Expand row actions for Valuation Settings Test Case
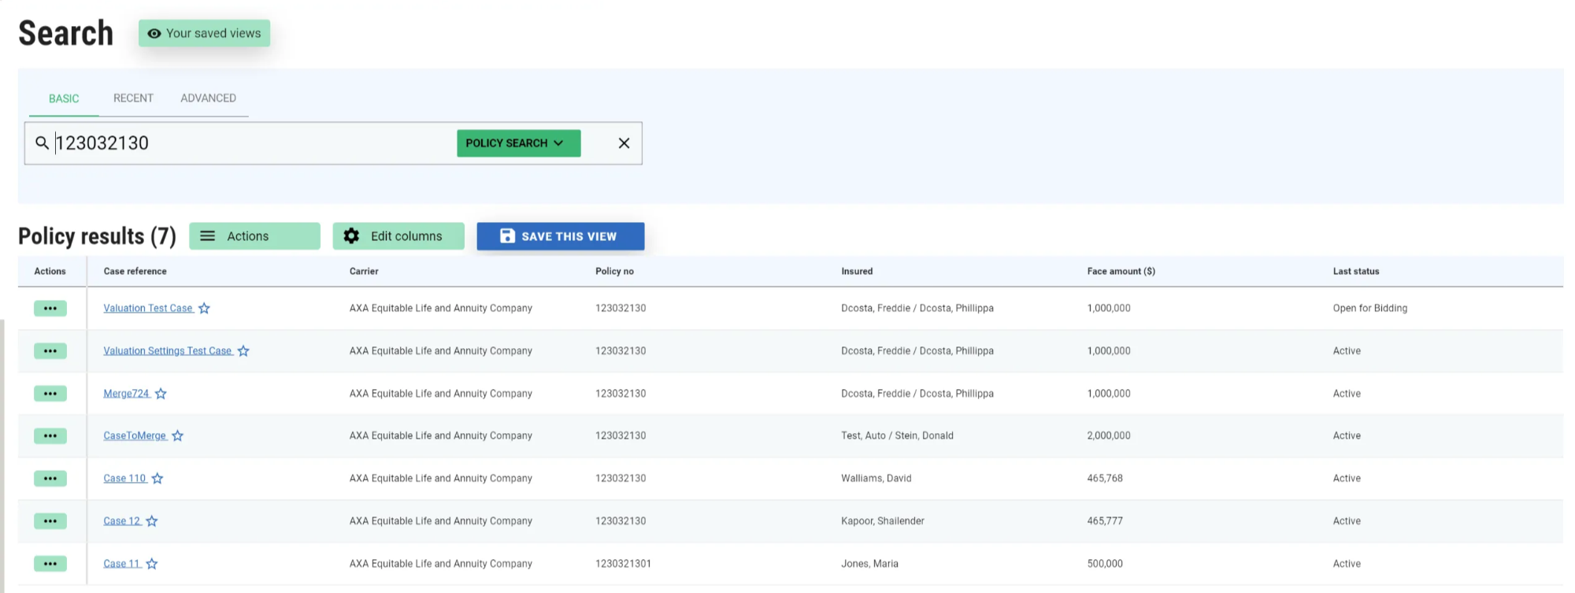The height and width of the screenshot is (593, 1575). pos(50,351)
